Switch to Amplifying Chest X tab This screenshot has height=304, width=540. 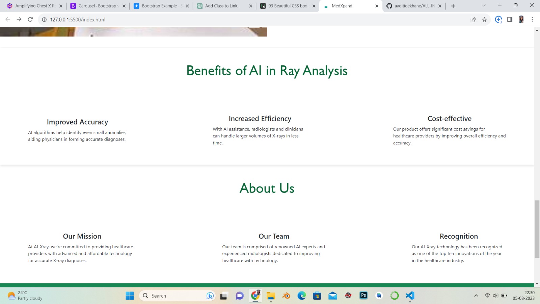[x=32, y=6]
